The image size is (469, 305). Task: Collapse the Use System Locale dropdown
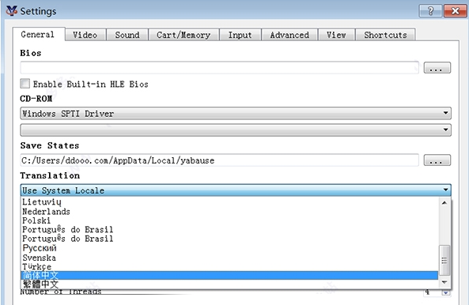point(236,190)
